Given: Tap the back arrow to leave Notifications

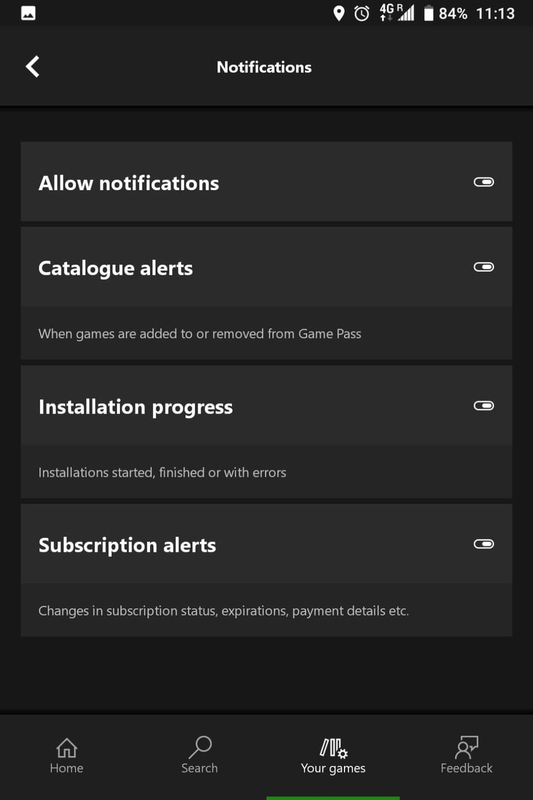Looking at the screenshot, I should point(32,66).
